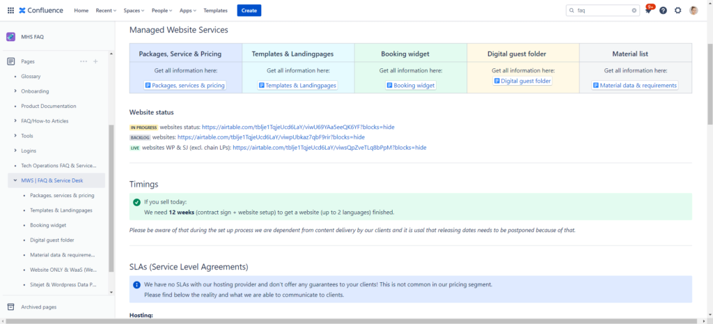This screenshot has height=324, width=713.
Task: Open the settings gear icon
Action: coord(677,10)
